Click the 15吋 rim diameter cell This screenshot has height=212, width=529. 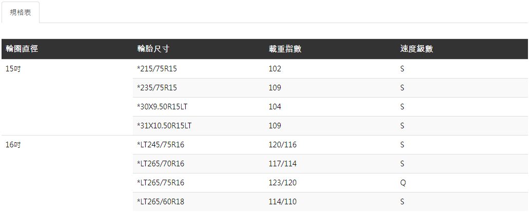(x=13, y=69)
